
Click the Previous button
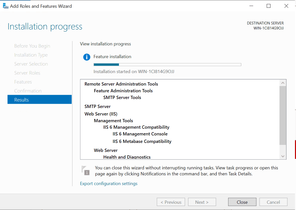pyautogui.click(x=171, y=202)
